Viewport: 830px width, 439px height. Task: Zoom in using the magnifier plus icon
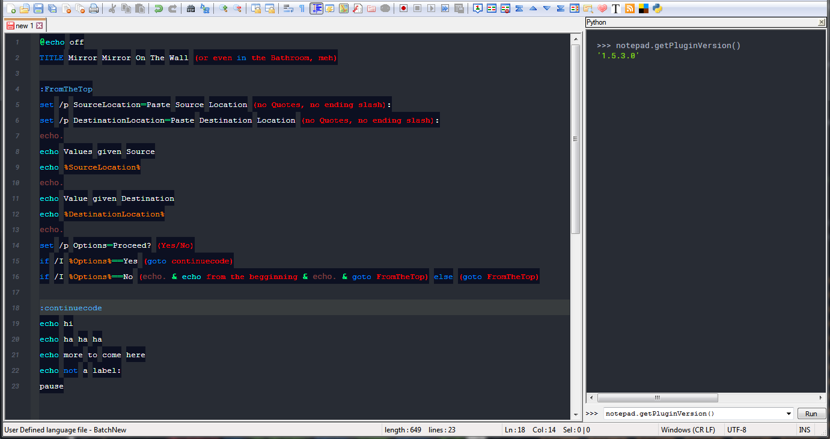click(224, 8)
